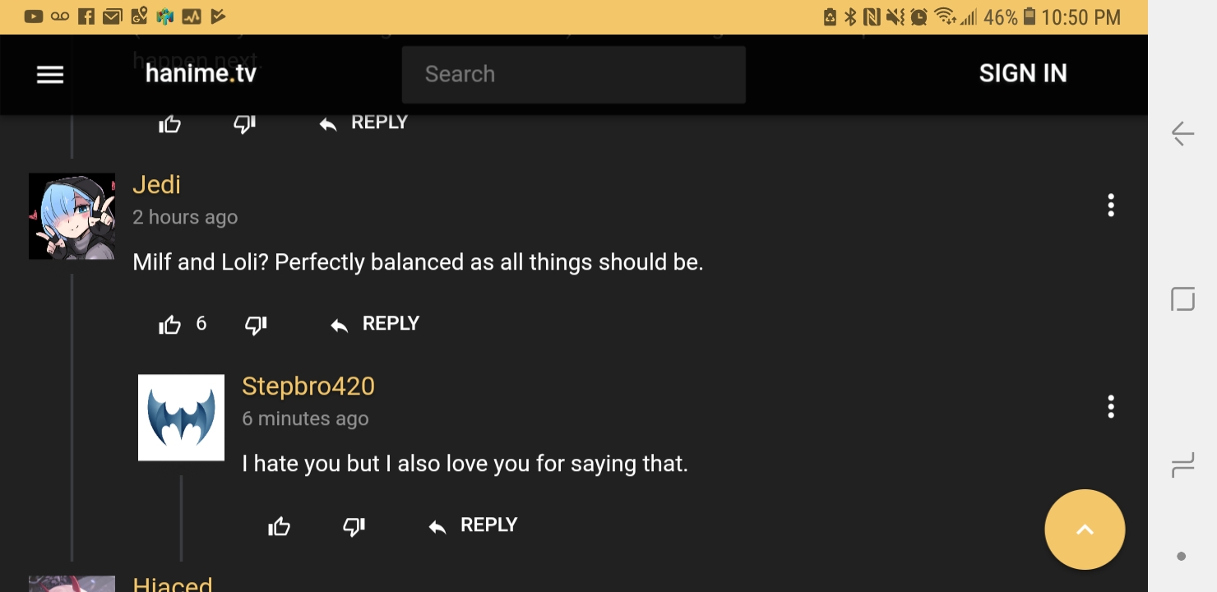This screenshot has width=1217, height=592.
Task: Thumbs up Stepbro420's reply
Action: pyautogui.click(x=280, y=526)
